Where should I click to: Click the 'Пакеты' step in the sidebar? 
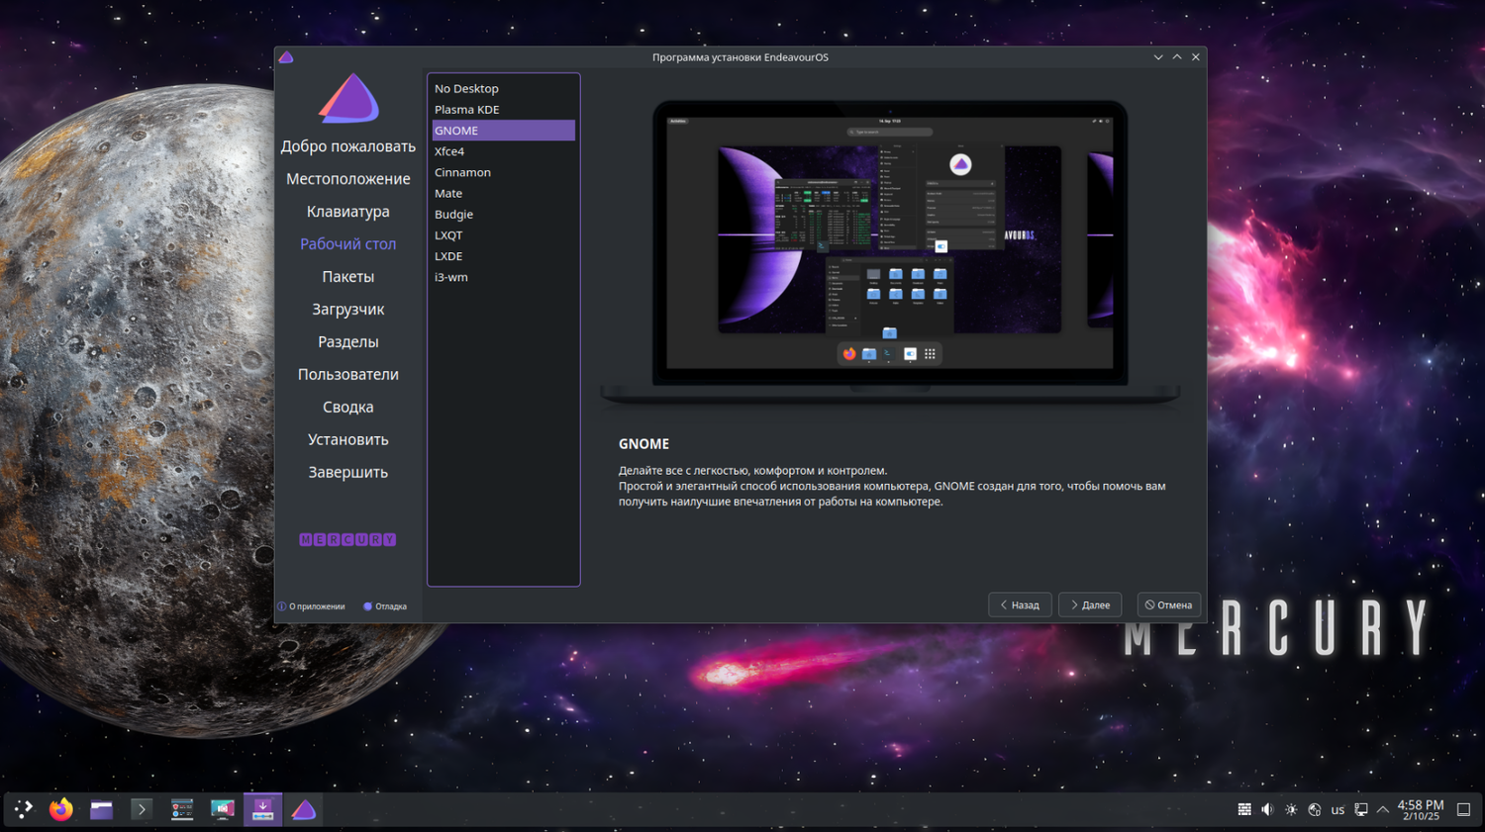348,277
